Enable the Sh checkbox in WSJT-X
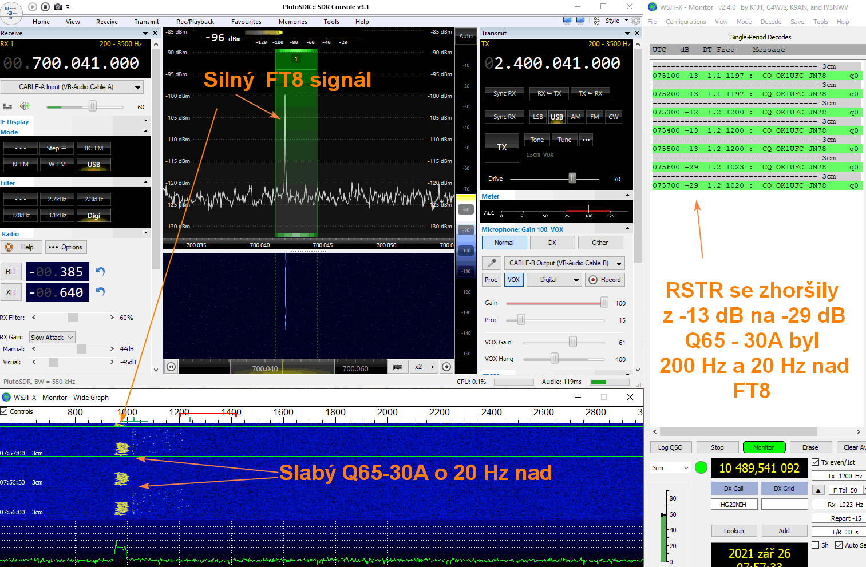This screenshot has width=866, height=567. 816,545
